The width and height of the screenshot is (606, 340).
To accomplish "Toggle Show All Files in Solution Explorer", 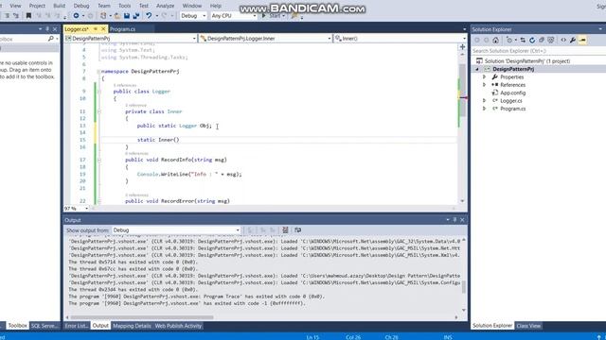I will click(551, 40).
